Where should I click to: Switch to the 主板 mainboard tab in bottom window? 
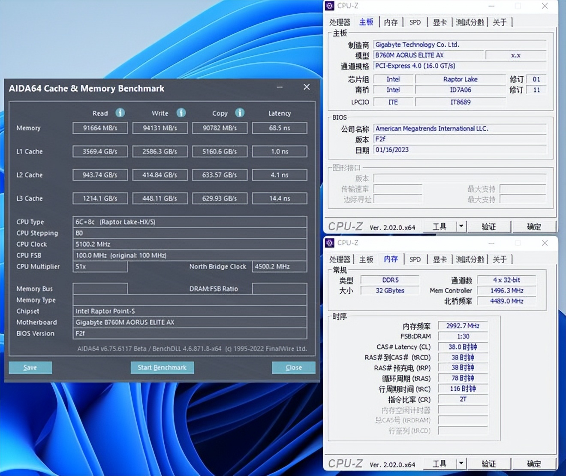click(366, 259)
